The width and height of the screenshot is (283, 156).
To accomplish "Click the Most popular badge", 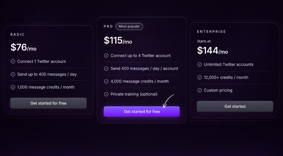I will 129,26.
